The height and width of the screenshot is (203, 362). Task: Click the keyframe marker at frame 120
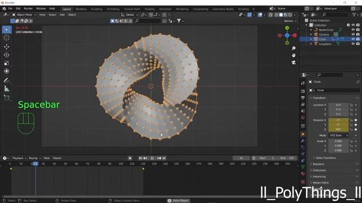(x=143, y=169)
